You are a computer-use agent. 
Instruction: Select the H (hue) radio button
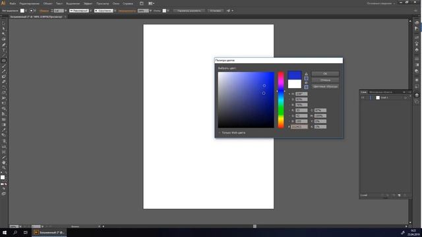(x=289, y=94)
